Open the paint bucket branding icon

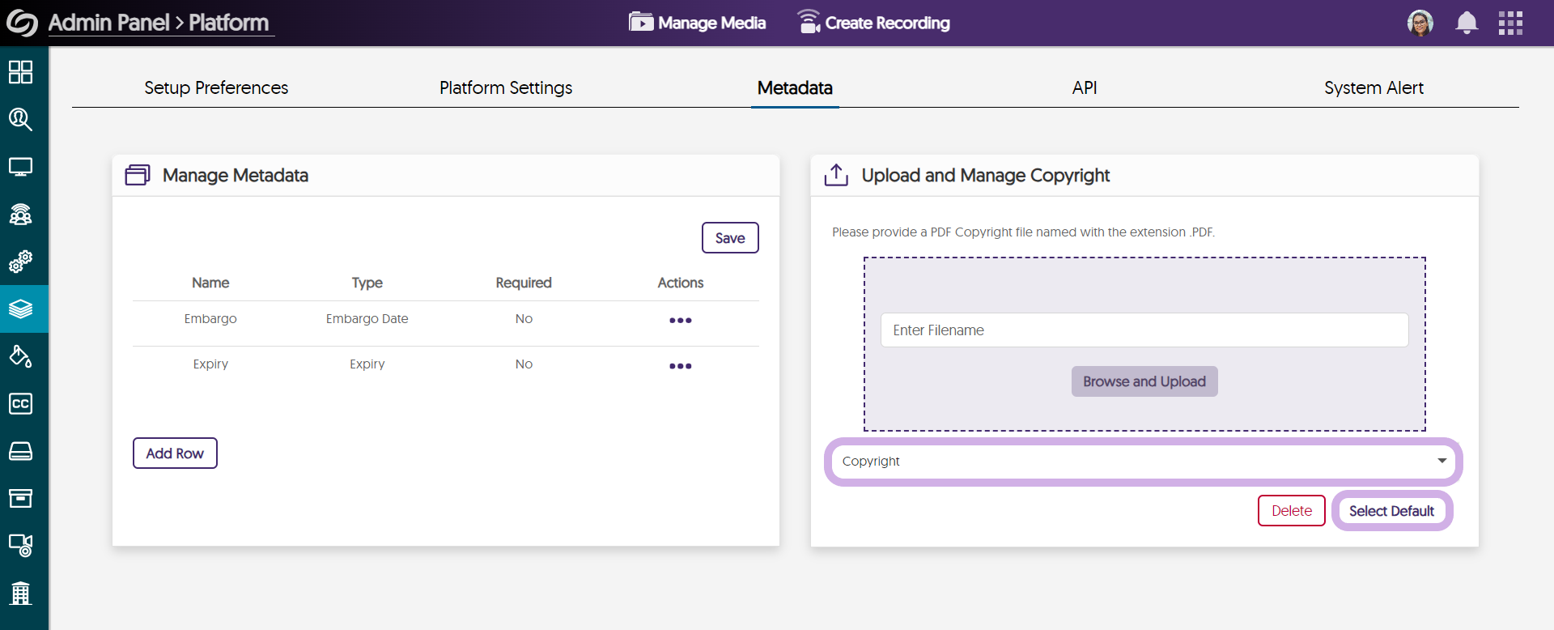21,356
